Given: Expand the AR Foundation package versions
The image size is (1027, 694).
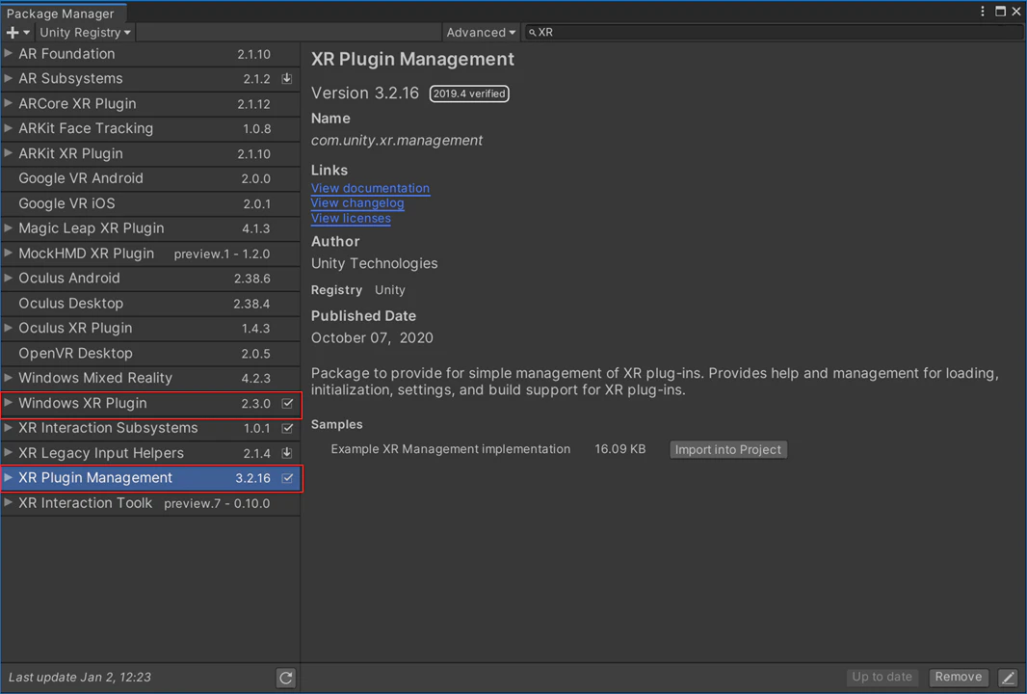Looking at the screenshot, I should pos(8,53).
